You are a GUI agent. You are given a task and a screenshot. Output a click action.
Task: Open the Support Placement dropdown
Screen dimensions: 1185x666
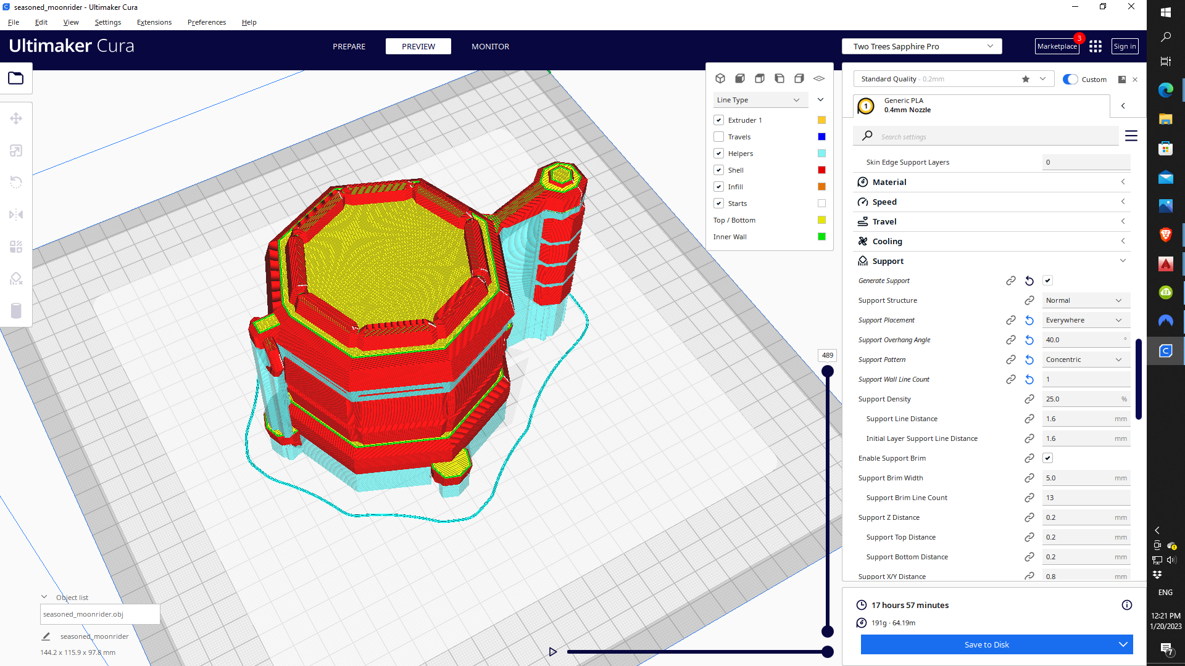pos(1085,320)
